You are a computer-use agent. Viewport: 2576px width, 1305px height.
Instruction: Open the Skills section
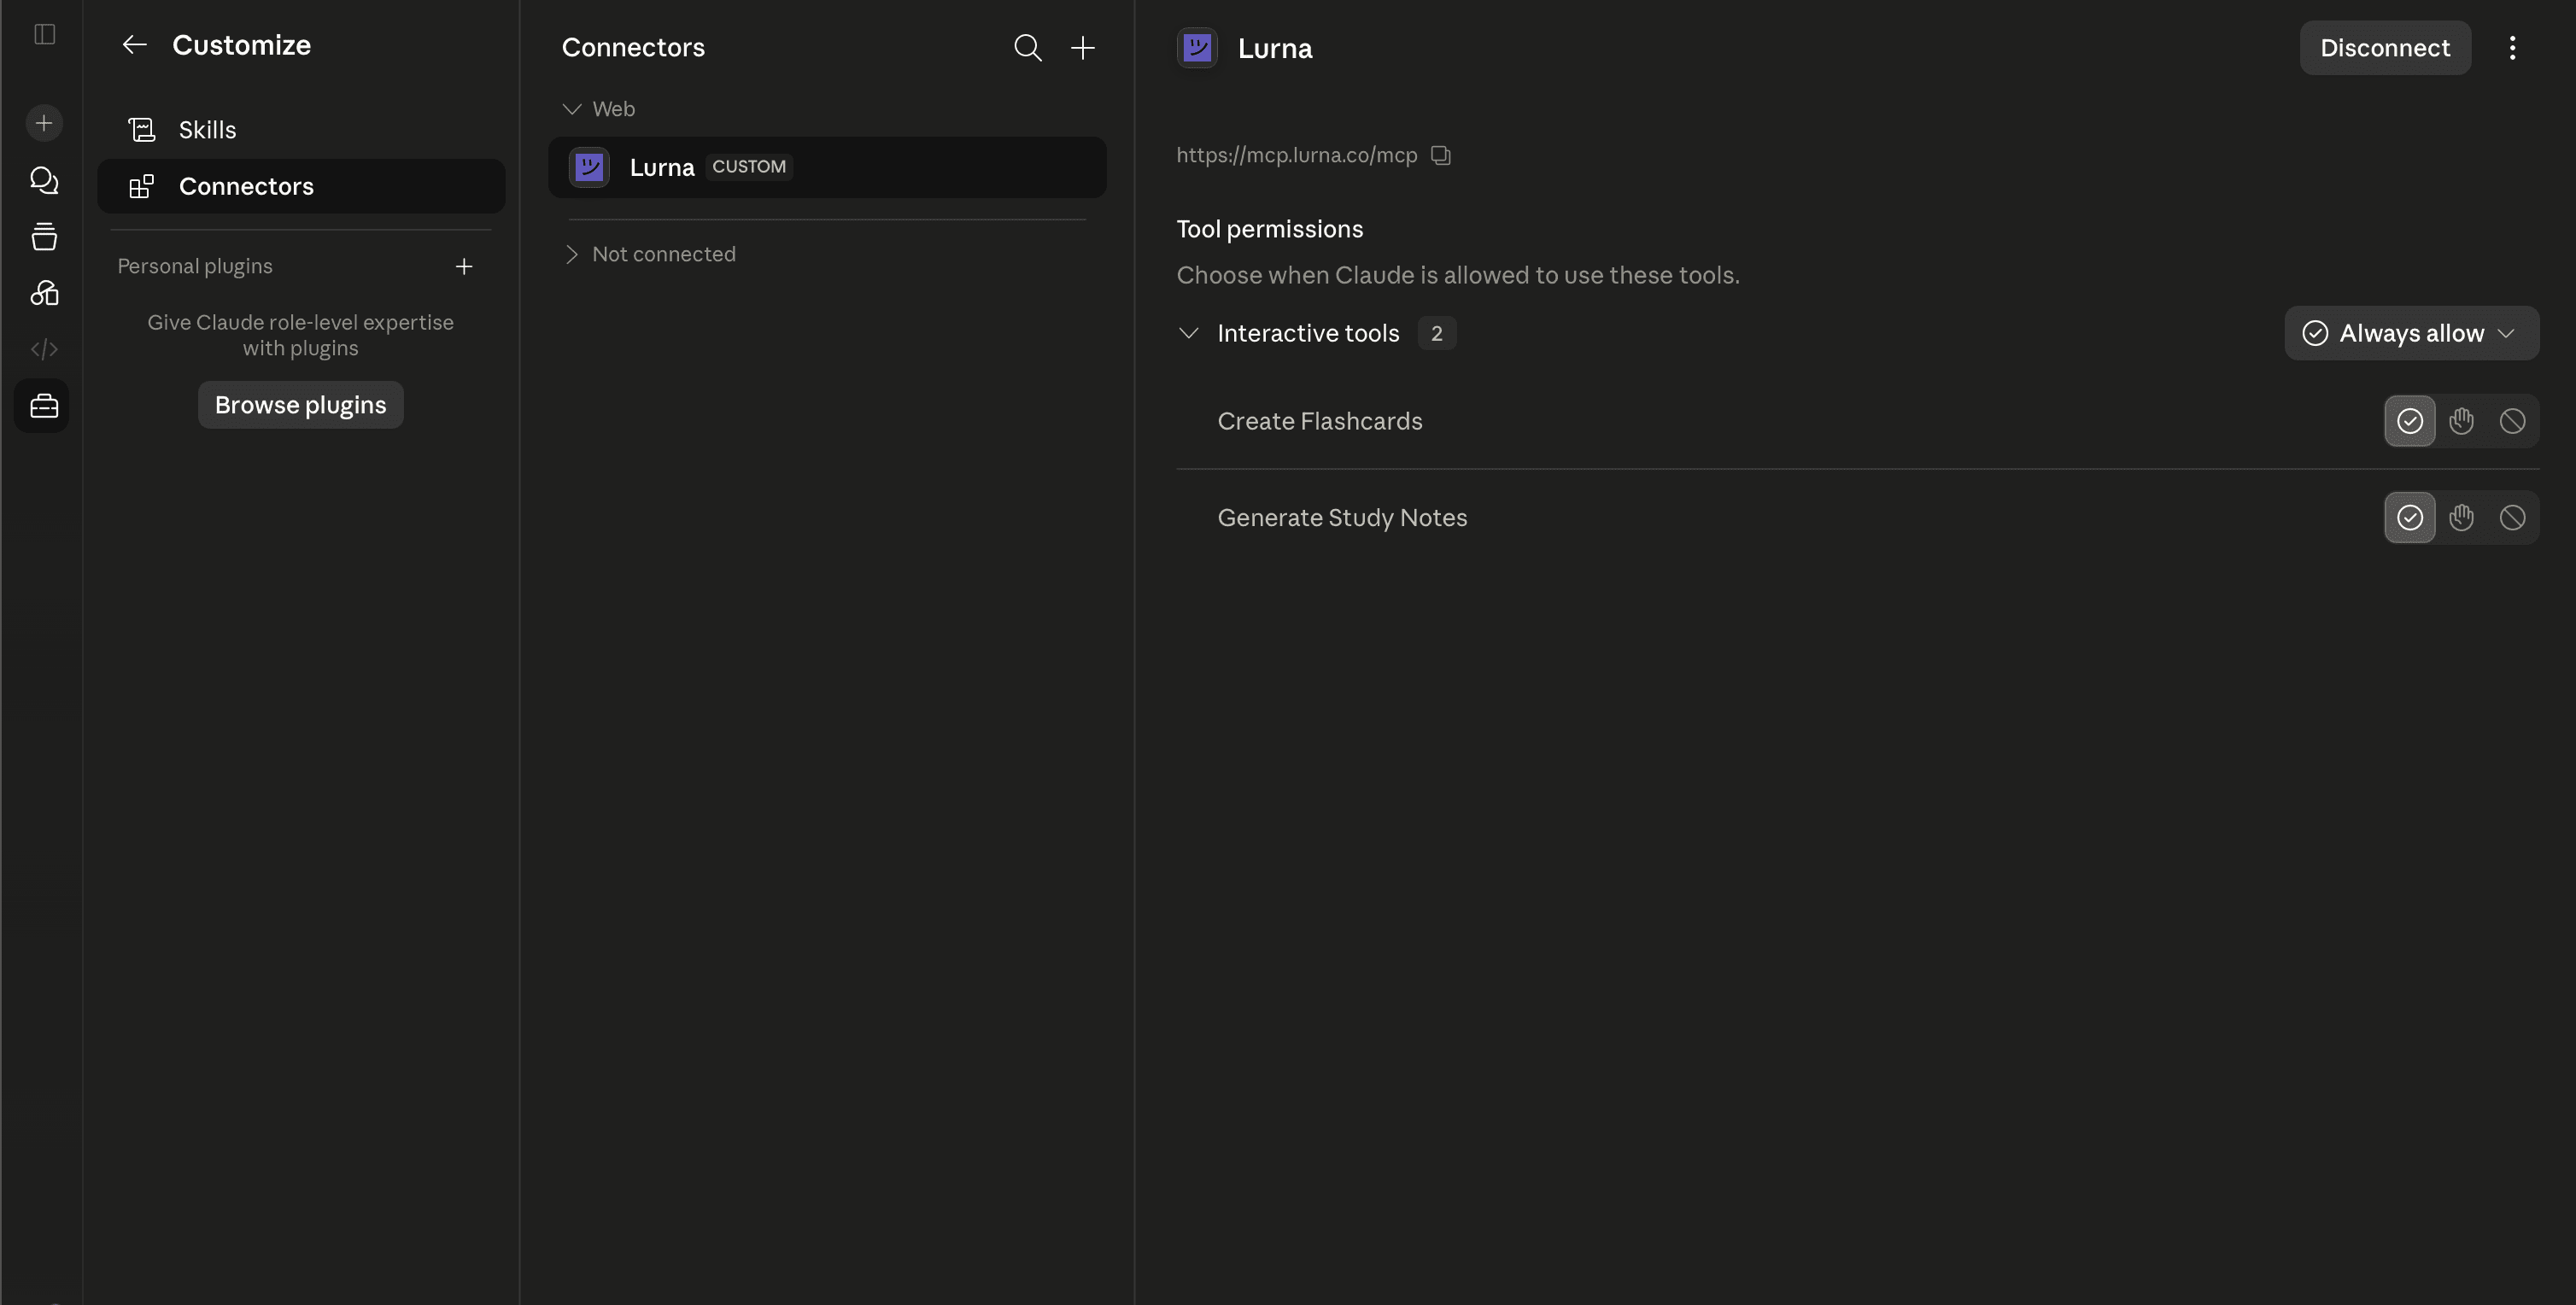click(x=301, y=130)
